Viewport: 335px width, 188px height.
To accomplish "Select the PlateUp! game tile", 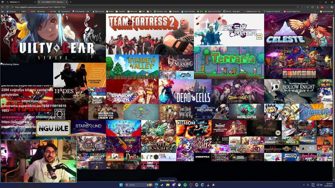I will pos(316,112).
